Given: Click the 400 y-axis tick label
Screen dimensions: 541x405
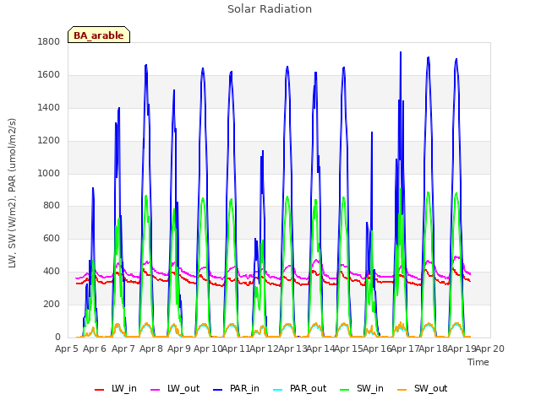Looking at the screenshot, I should [52, 272].
